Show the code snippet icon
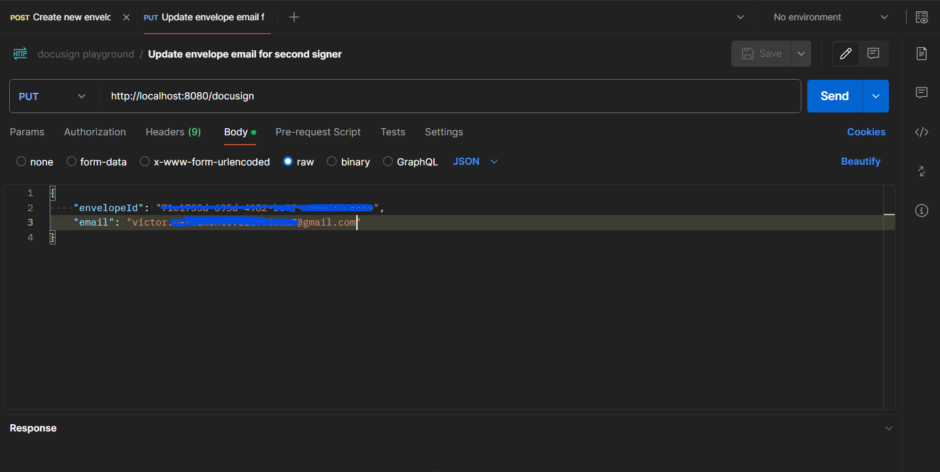This screenshot has width=940, height=472. coord(922,132)
